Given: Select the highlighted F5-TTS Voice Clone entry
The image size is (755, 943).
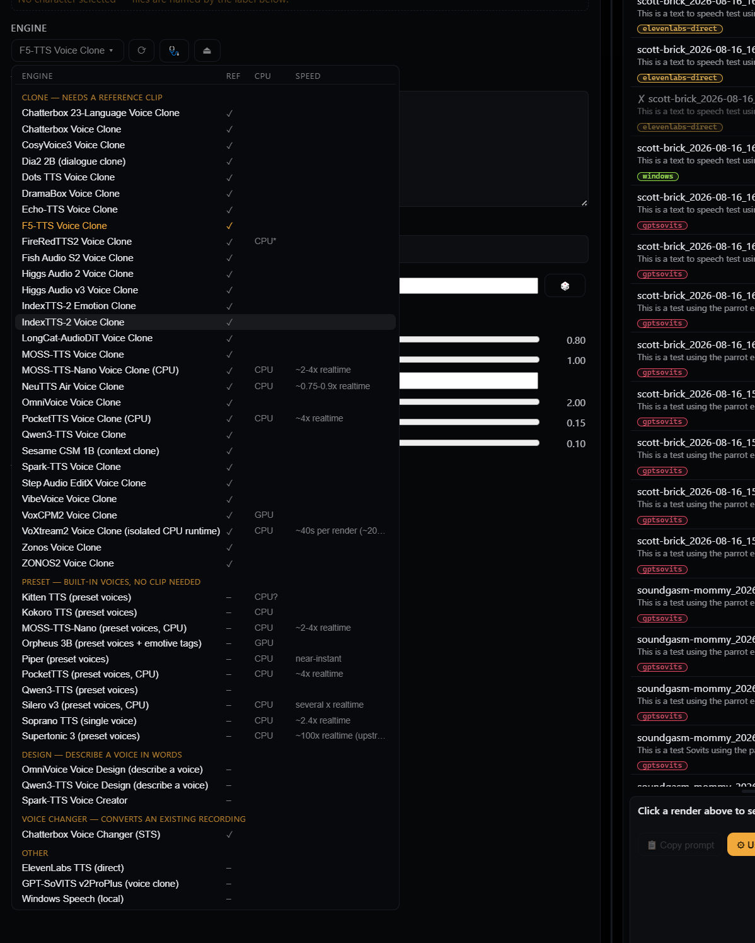Looking at the screenshot, I should tap(205, 226).
